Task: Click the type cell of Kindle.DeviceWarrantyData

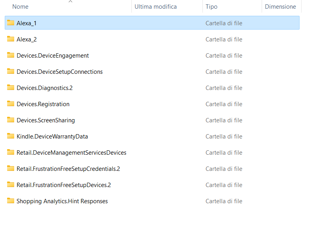Action: pyautogui.click(x=224, y=137)
